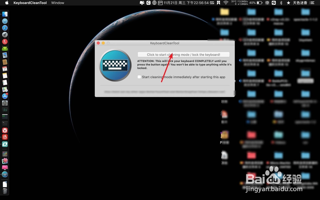Click the start cleaning mode button
320x200 pixels.
(x=183, y=54)
